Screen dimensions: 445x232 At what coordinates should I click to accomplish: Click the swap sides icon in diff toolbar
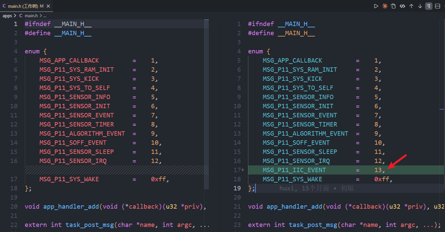click(402, 6)
